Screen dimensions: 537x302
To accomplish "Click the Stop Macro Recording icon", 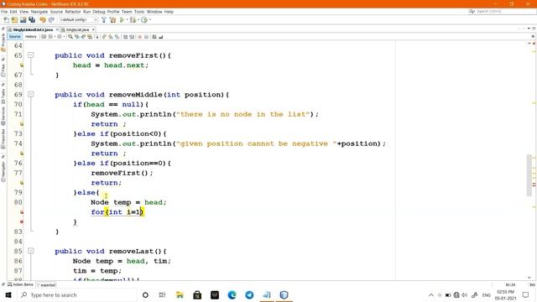I will [x=146, y=37].
